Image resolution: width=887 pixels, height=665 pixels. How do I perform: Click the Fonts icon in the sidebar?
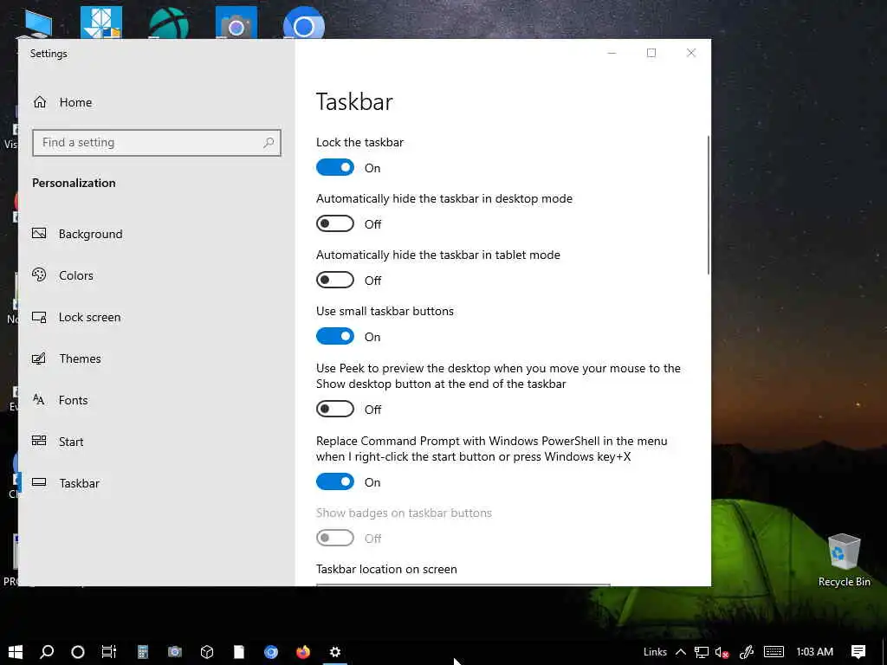(39, 399)
